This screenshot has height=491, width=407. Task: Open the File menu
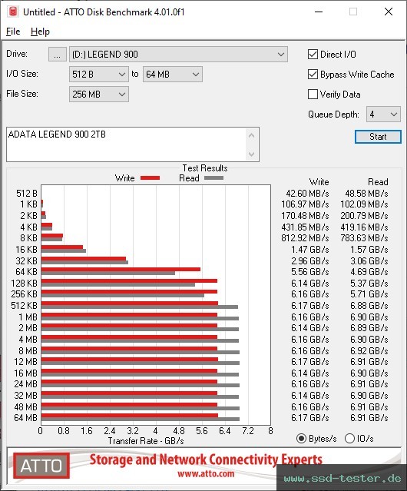13,32
